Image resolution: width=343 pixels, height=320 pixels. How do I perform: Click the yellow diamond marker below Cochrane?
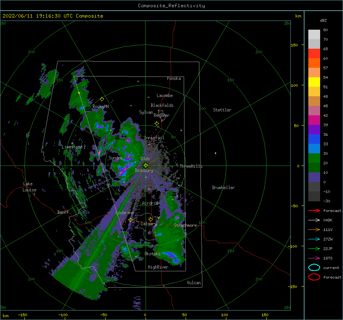tap(131, 220)
